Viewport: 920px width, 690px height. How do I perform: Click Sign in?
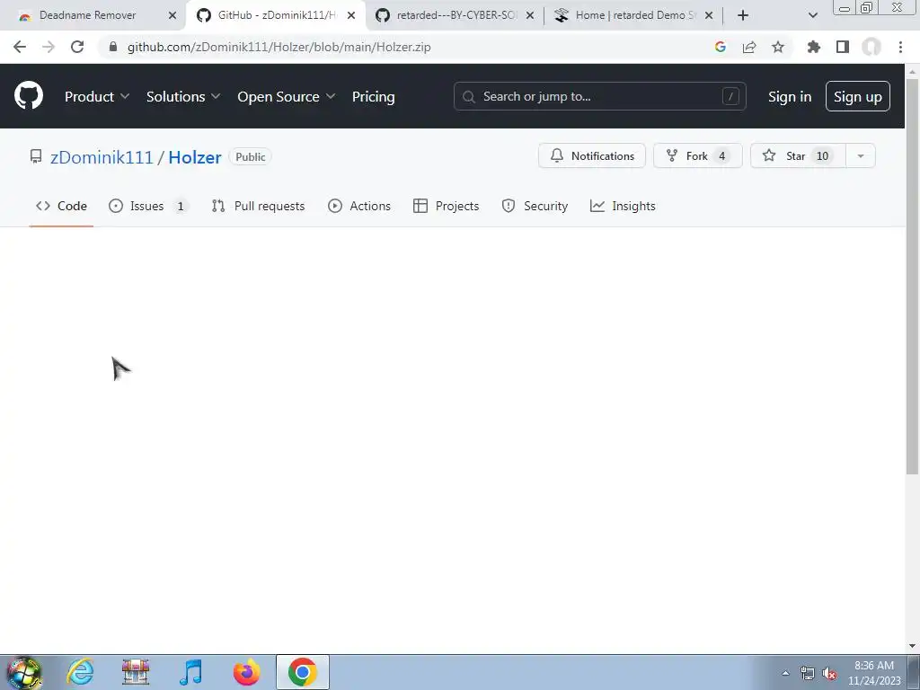[x=790, y=96]
